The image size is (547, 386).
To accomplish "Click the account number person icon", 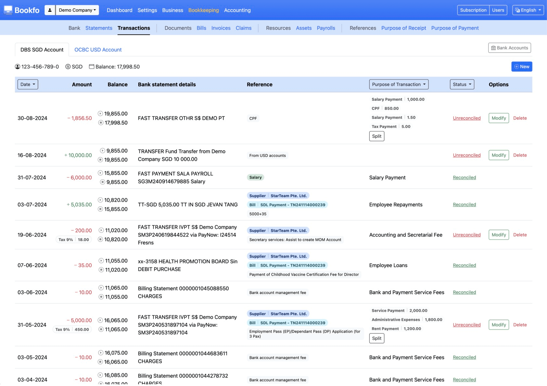I will (x=18, y=67).
